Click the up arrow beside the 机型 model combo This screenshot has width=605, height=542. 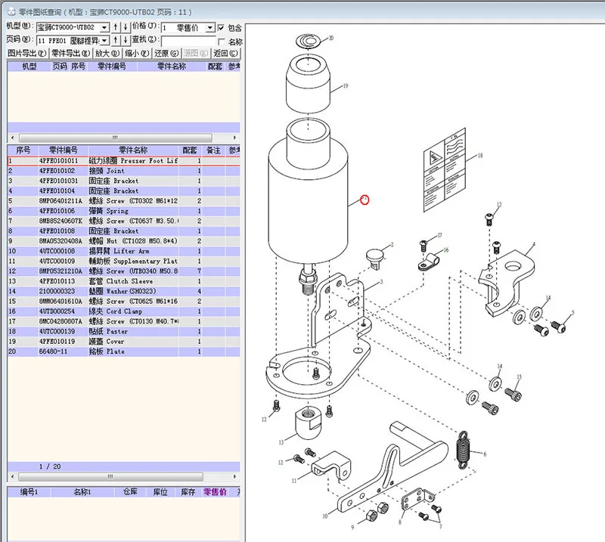click(x=116, y=27)
